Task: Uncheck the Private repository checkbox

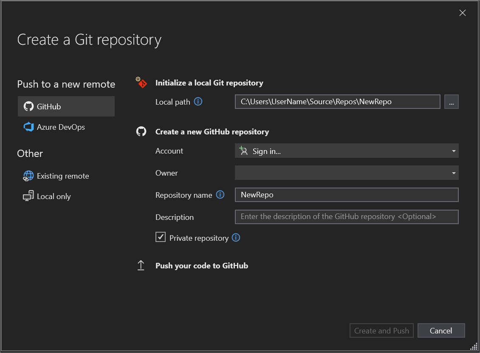Action: click(x=161, y=237)
